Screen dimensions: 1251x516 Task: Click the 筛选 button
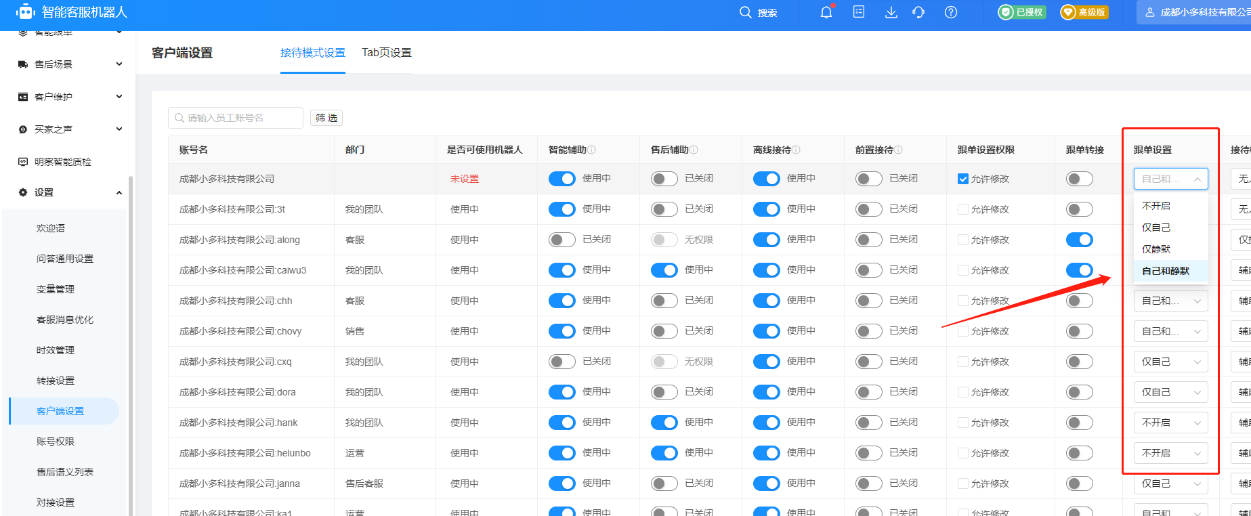click(x=326, y=118)
